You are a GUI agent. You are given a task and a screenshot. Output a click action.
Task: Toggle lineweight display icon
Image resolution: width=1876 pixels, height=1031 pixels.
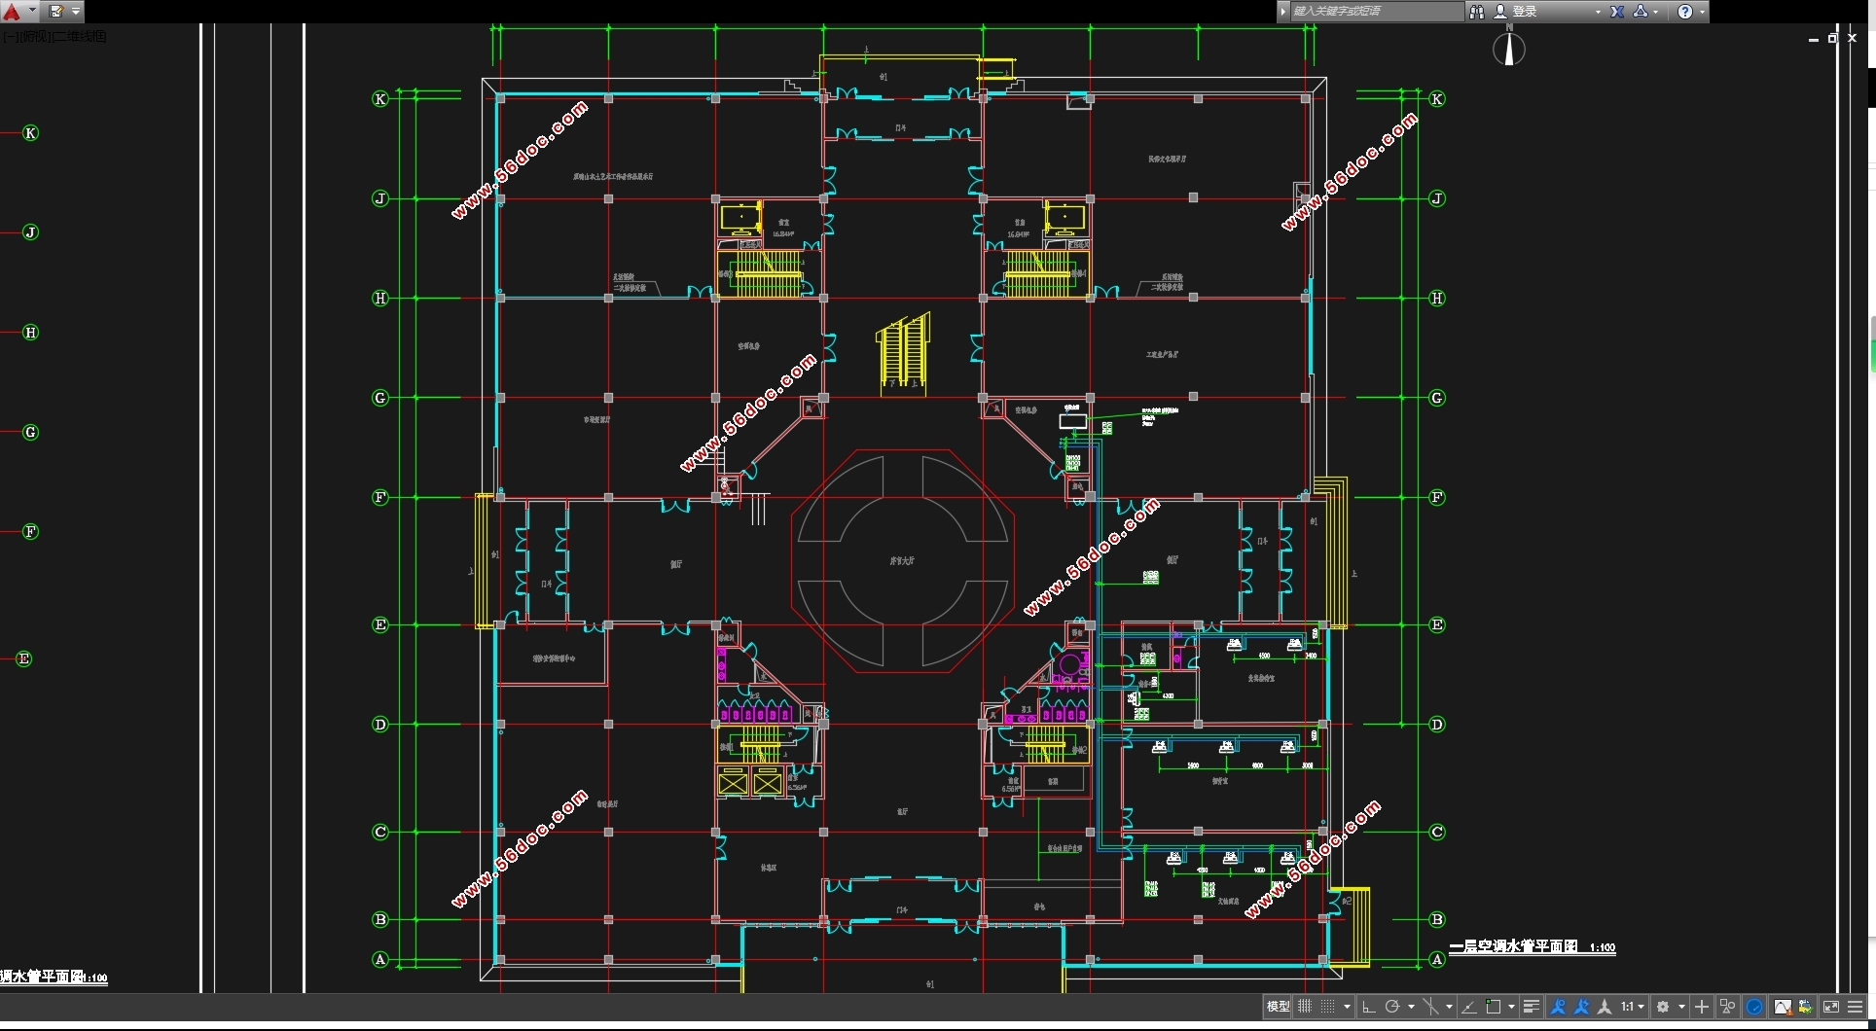1532,1007
